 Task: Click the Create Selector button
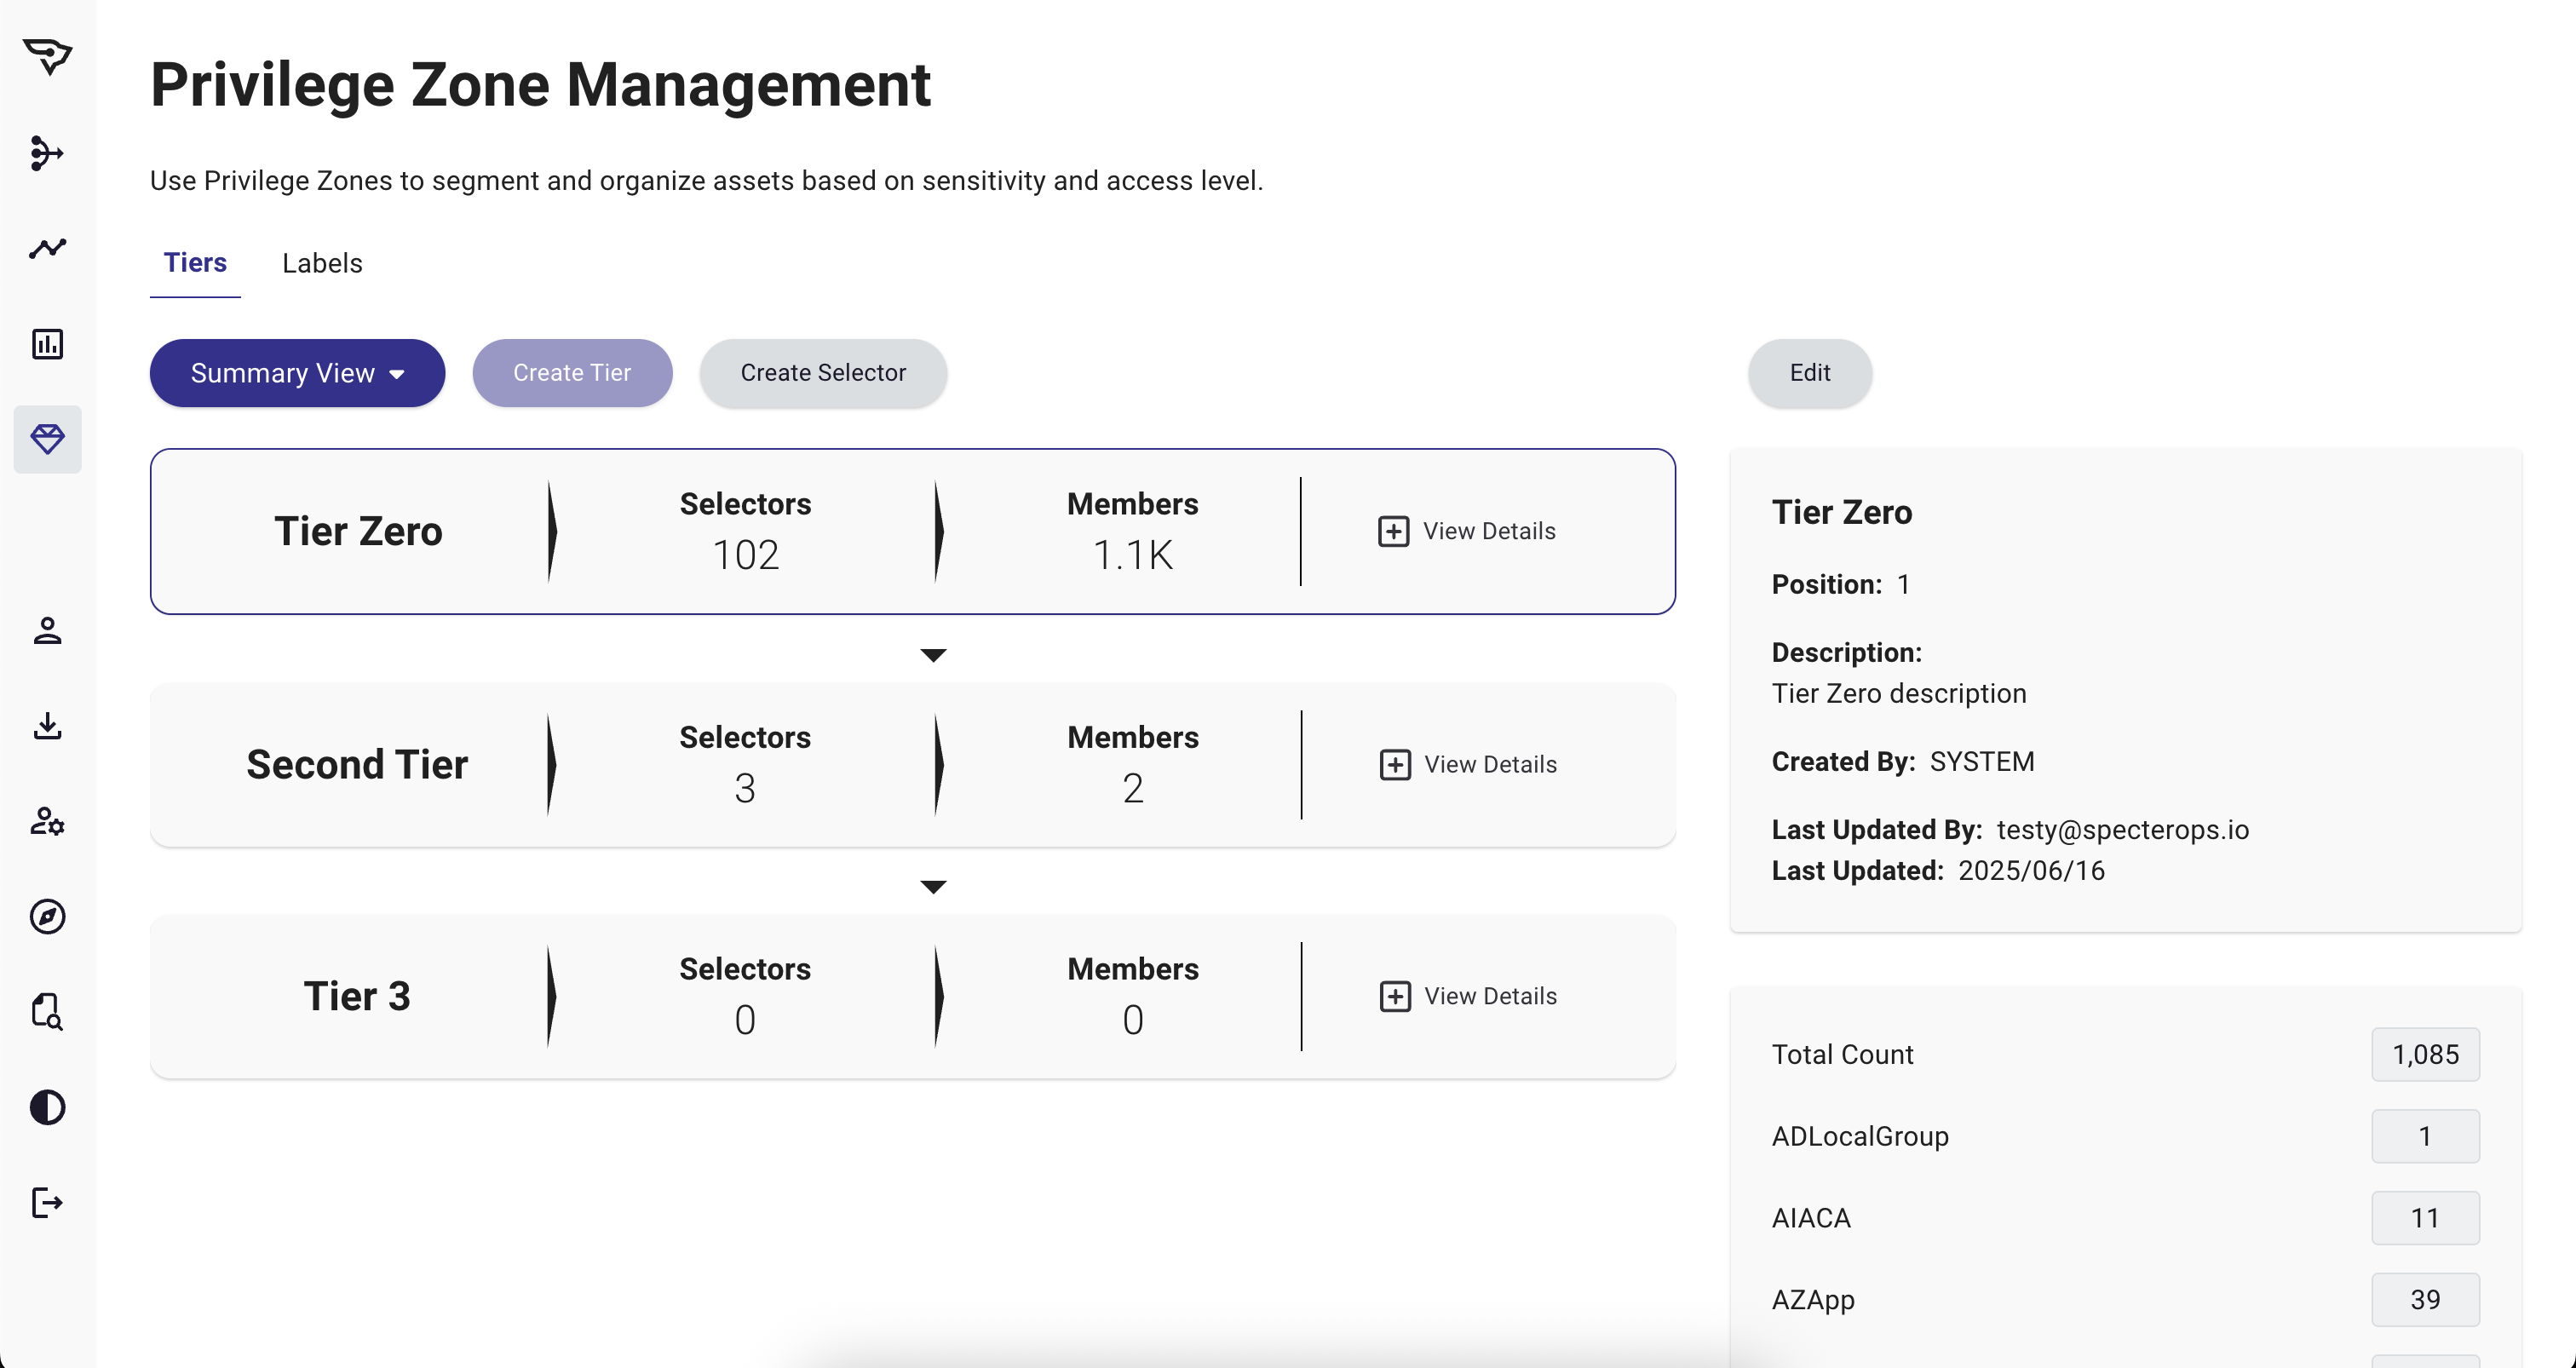pyautogui.click(x=822, y=372)
